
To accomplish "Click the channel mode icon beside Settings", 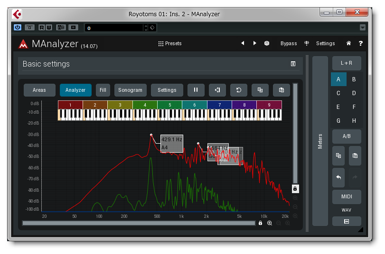I will pyautogui.click(x=307, y=43).
